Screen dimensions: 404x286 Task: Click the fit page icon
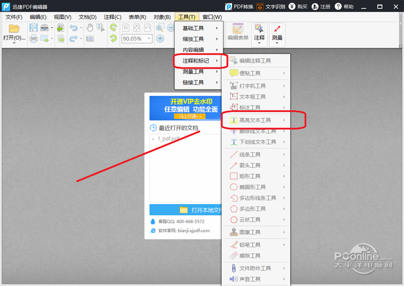(137, 28)
